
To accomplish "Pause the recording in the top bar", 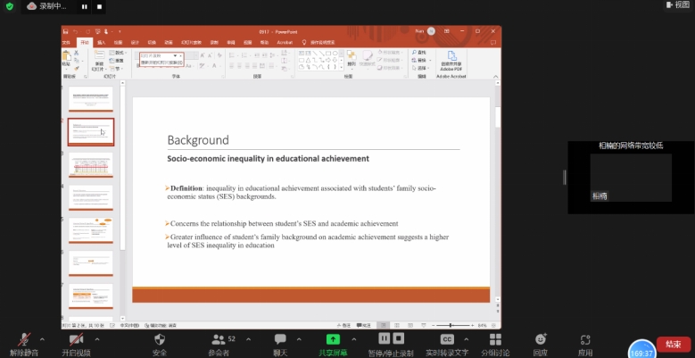I will [84, 6].
